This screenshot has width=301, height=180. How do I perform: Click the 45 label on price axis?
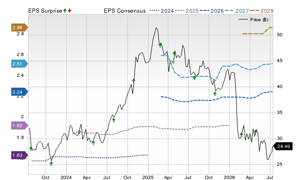tap(279, 61)
